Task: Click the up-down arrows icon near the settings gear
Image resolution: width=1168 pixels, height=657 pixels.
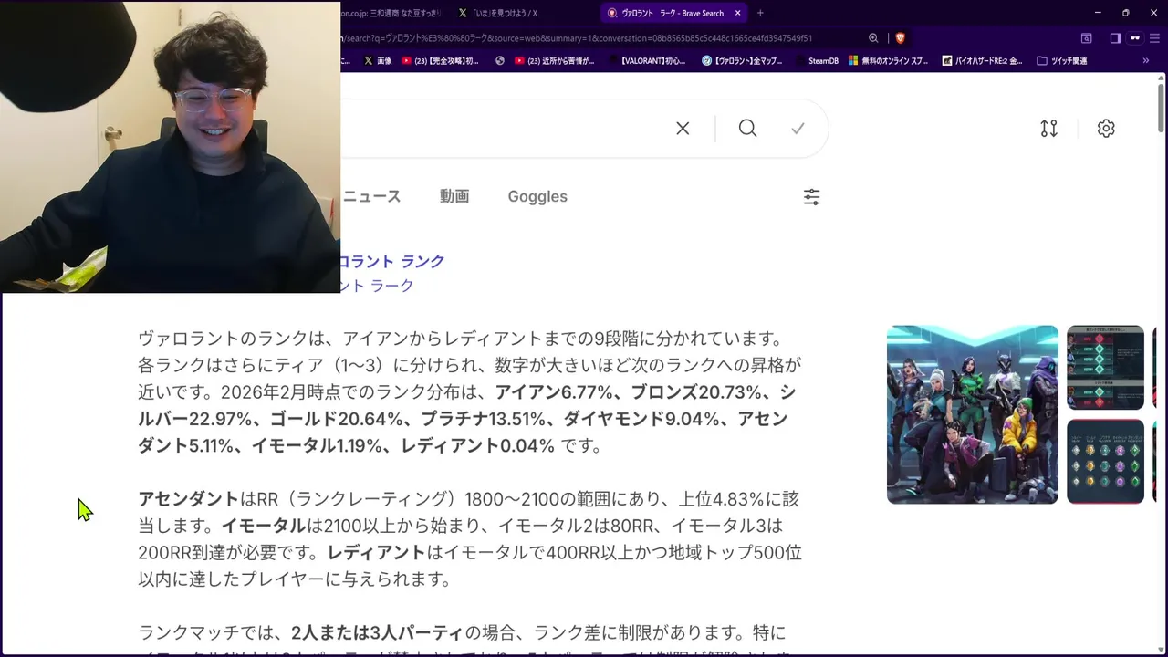Action: point(1049,129)
